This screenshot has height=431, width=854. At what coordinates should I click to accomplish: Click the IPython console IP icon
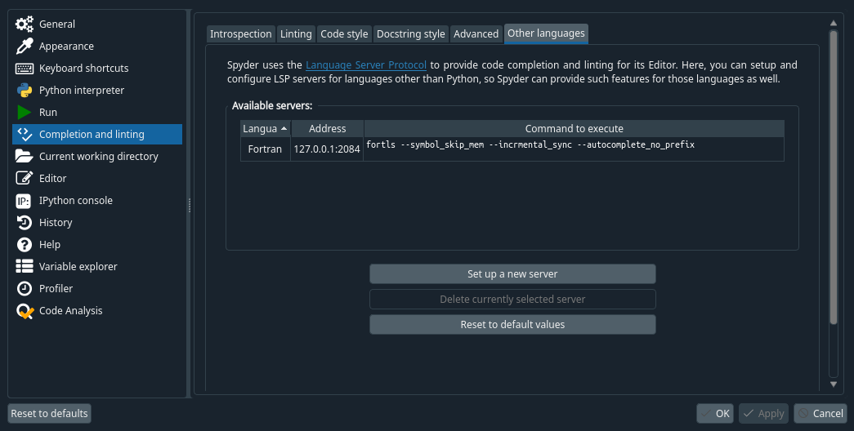click(x=24, y=201)
